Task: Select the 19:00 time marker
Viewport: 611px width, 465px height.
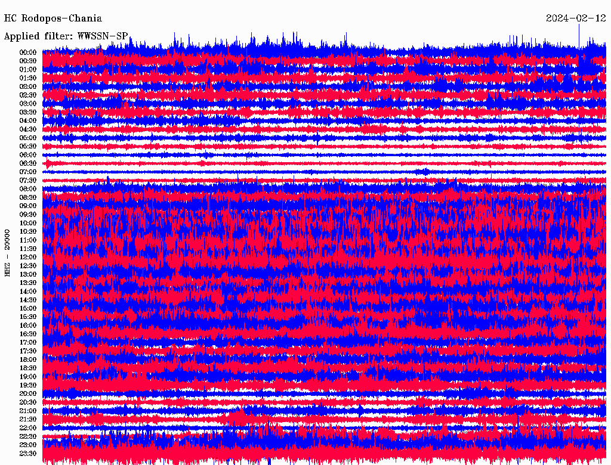Action: click(28, 377)
